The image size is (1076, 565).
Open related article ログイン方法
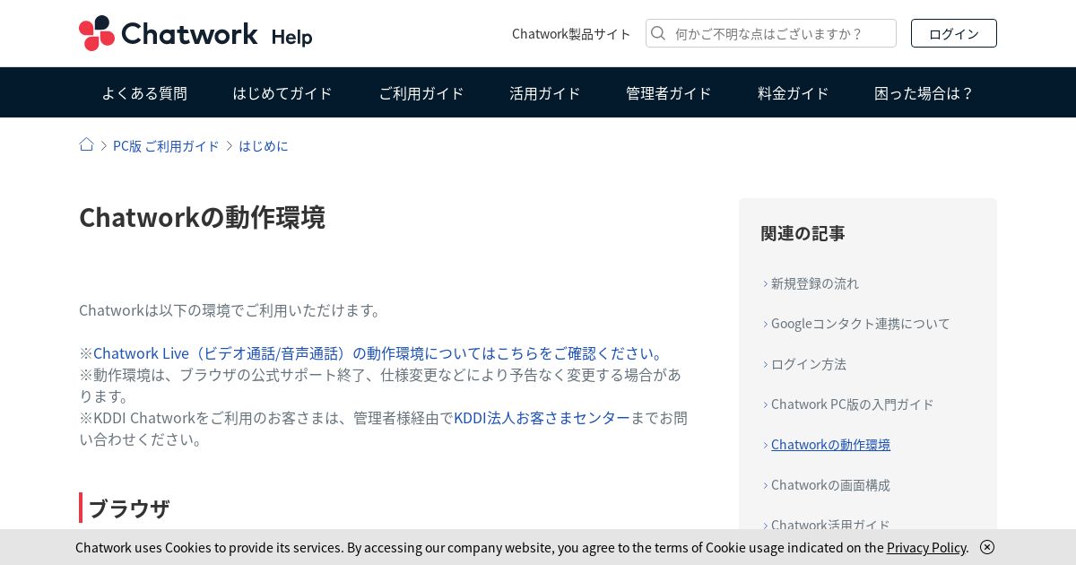tap(808, 364)
